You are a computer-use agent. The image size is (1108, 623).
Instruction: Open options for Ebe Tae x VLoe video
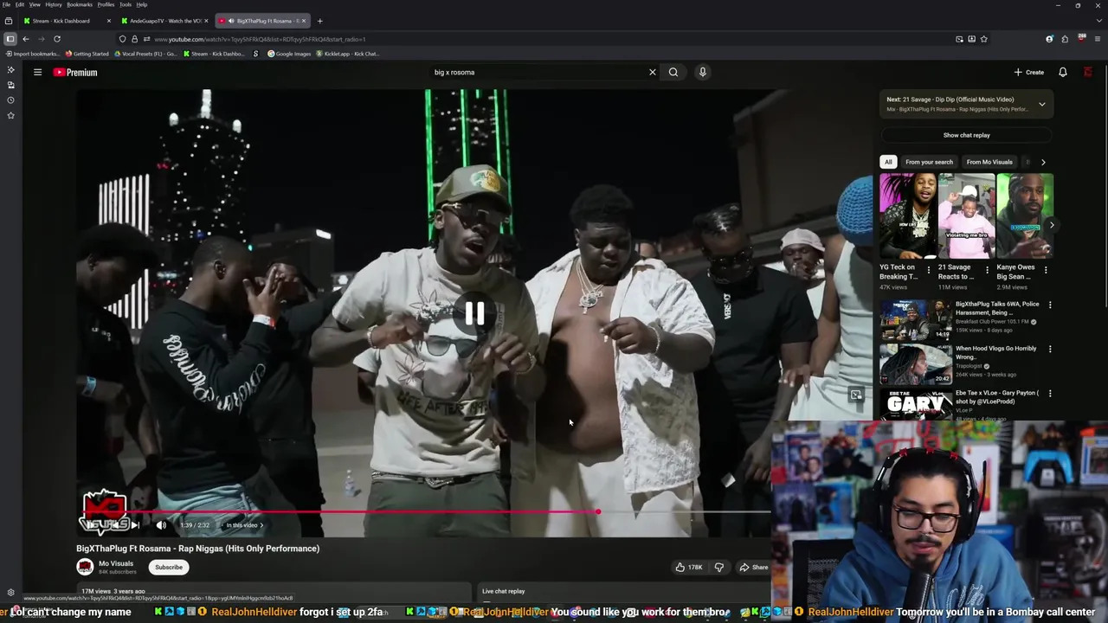point(1050,393)
